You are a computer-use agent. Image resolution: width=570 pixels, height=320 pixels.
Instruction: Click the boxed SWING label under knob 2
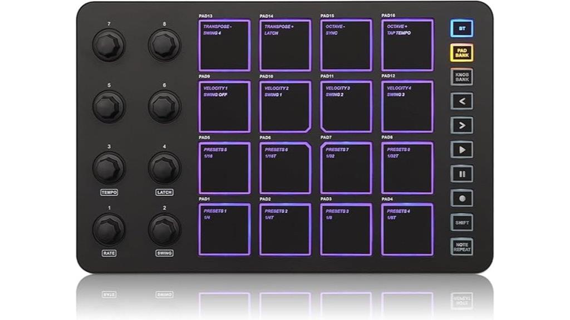click(x=164, y=253)
